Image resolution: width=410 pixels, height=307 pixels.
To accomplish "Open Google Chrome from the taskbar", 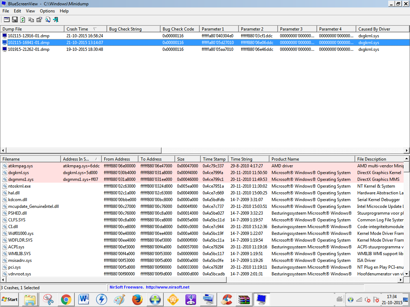I will [66, 300].
